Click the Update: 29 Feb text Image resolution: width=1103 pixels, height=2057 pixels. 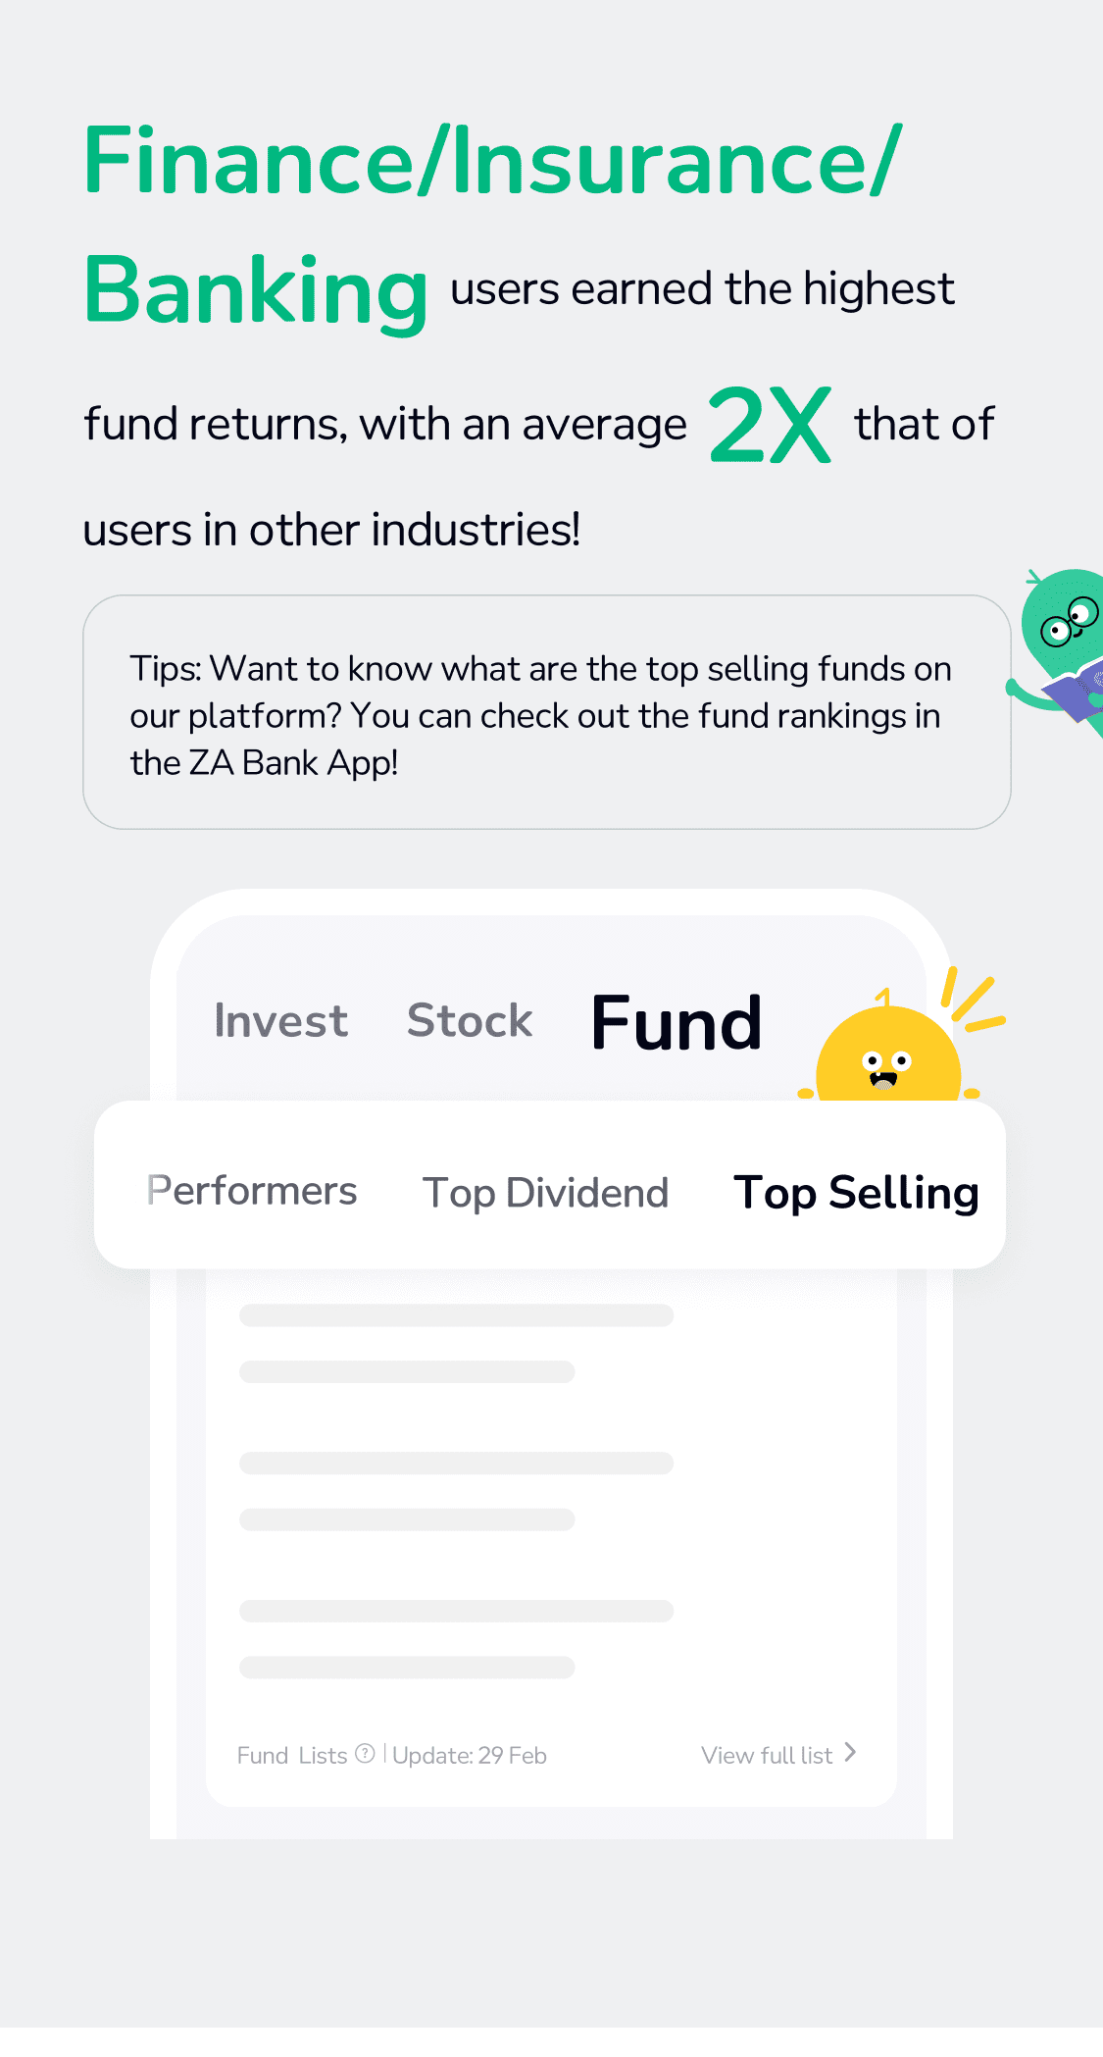pyautogui.click(x=470, y=1755)
